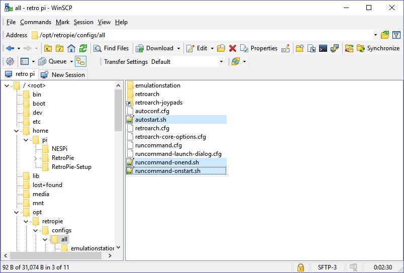404x273 pixels.
Task: Click the lock encryption icon in status bar
Action: pos(300,267)
